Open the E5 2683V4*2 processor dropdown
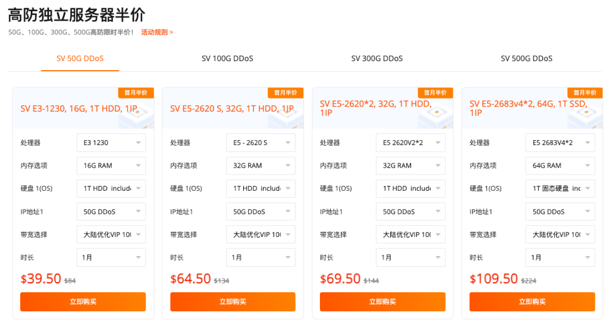Image resolution: width=609 pixels, height=322 pixels. click(x=560, y=143)
